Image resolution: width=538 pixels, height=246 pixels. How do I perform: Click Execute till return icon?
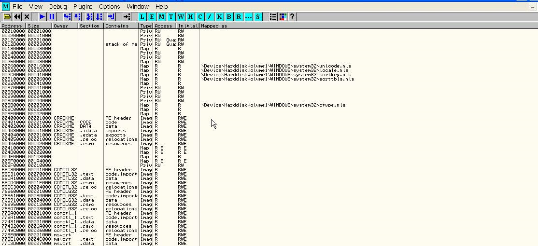111,17
